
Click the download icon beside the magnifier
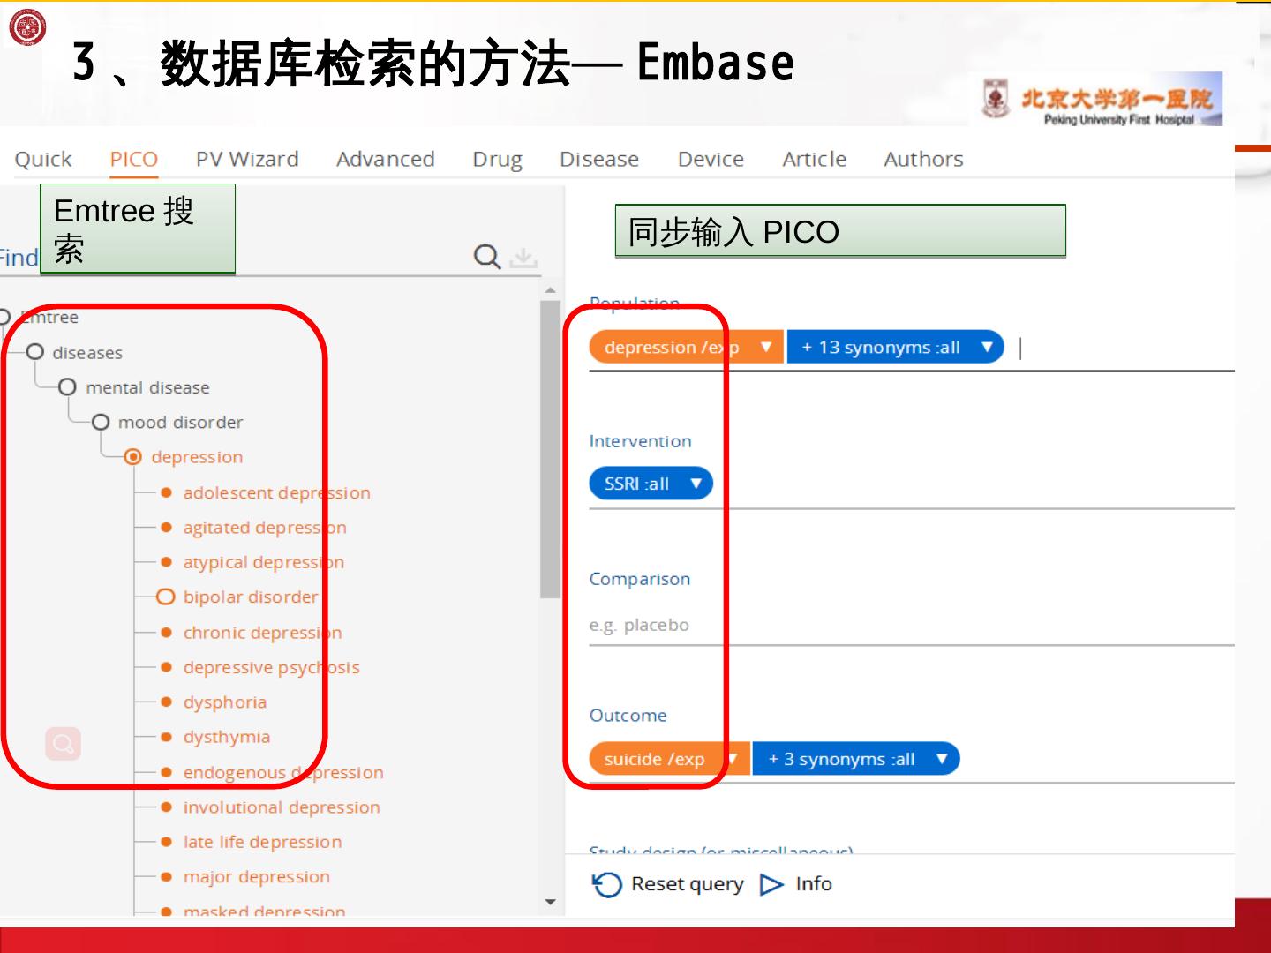[x=524, y=258]
